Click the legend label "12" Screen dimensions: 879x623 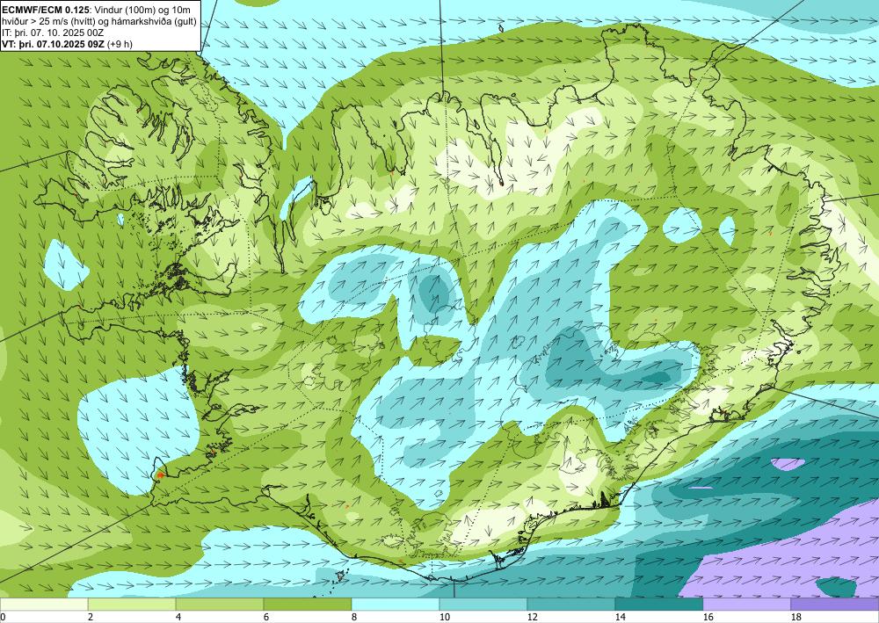tap(532, 617)
